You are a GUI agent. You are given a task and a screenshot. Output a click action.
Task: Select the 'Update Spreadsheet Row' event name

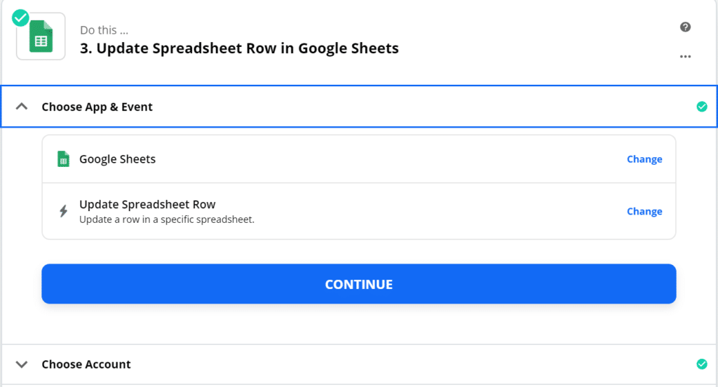tap(147, 205)
